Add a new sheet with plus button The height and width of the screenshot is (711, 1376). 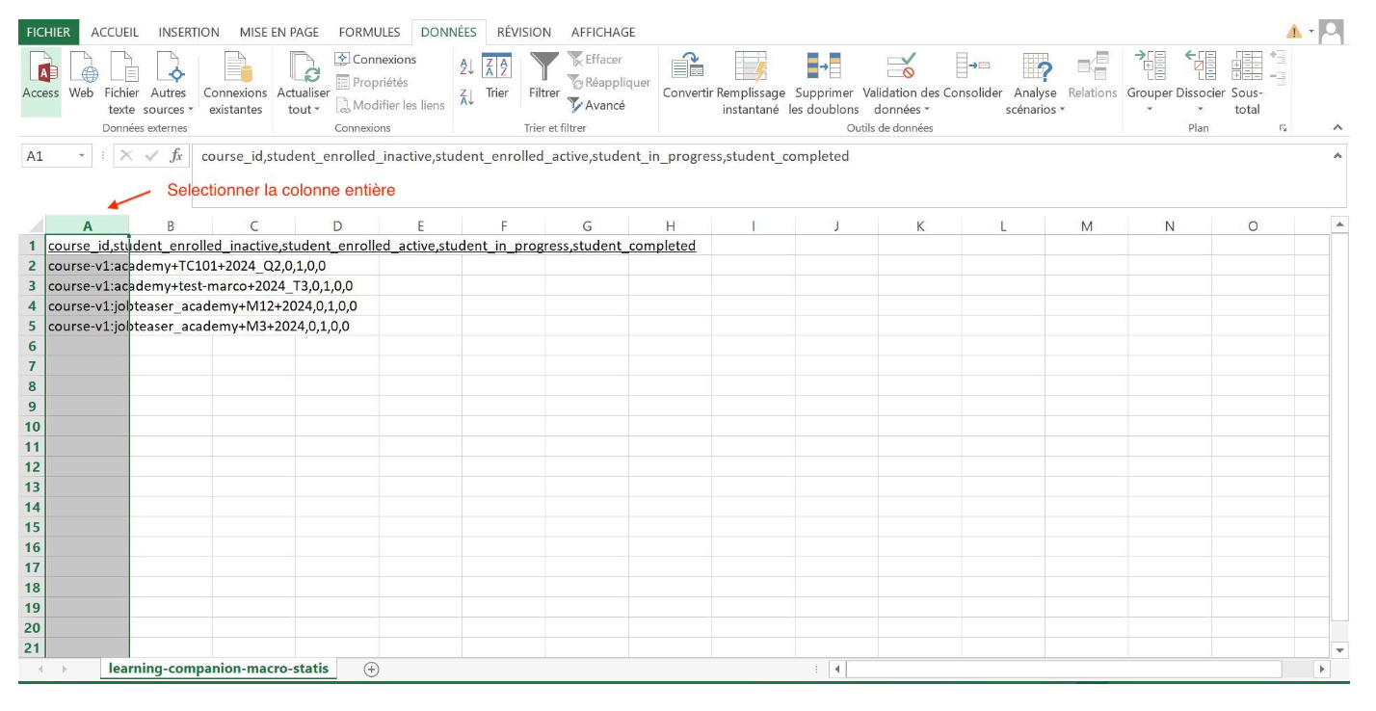point(371,669)
